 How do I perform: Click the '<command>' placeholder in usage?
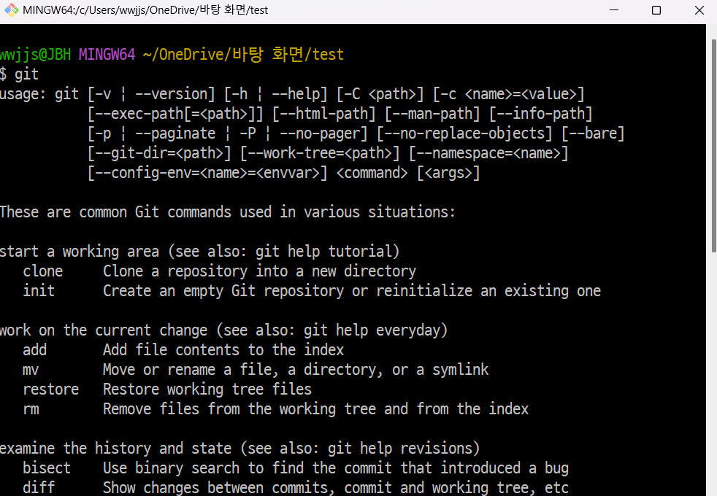(372, 173)
